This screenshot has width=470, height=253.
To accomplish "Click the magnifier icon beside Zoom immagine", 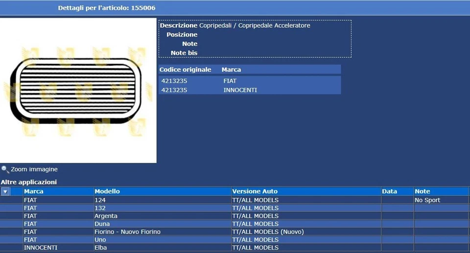I will coord(5,169).
